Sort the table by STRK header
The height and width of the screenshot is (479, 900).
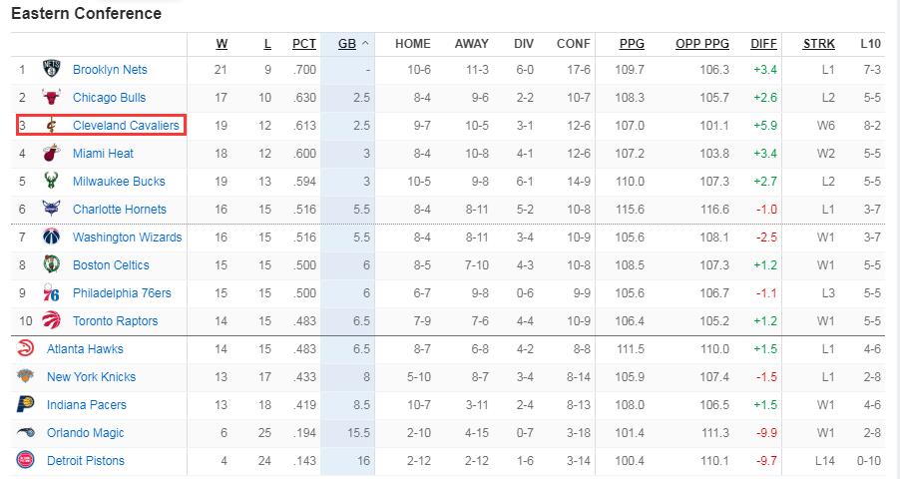click(819, 44)
